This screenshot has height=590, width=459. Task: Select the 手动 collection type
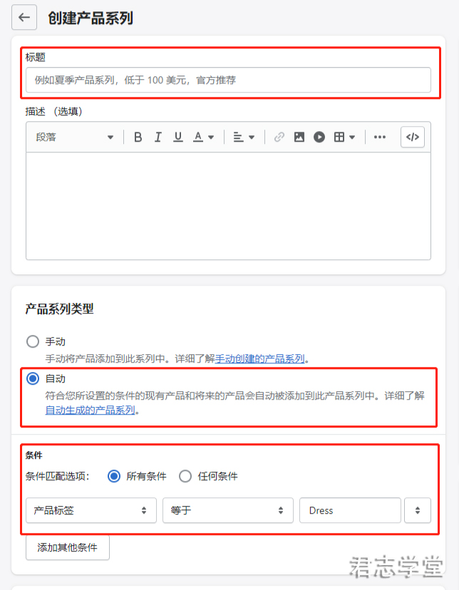click(x=33, y=341)
